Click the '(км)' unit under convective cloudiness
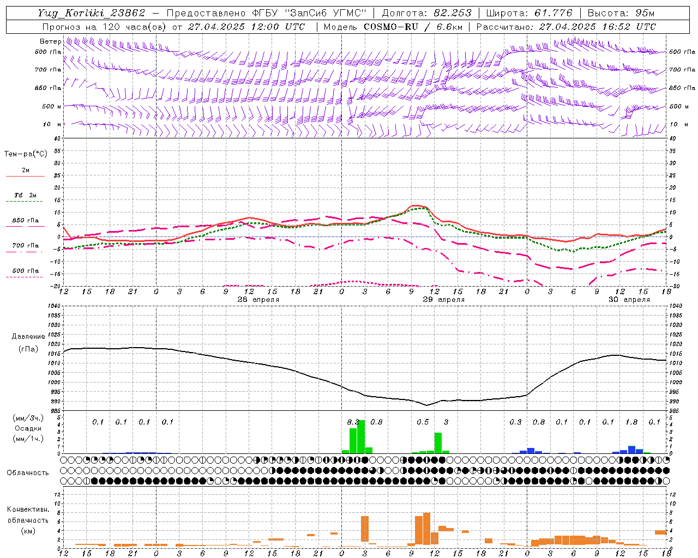The image size is (698, 558). [x=28, y=531]
